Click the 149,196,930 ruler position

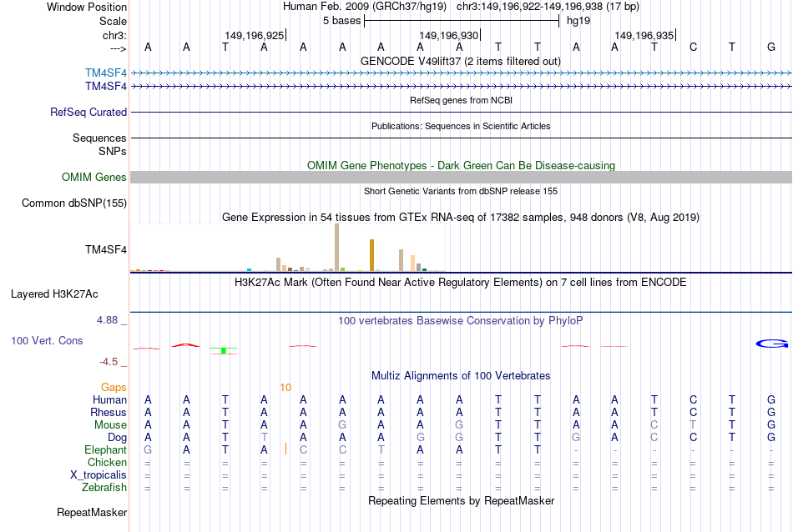click(x=449, y=35)
